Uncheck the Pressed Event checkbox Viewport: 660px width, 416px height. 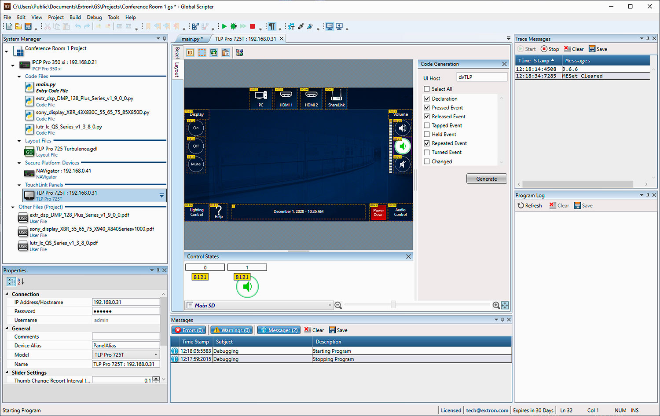[x=427, y=107]
